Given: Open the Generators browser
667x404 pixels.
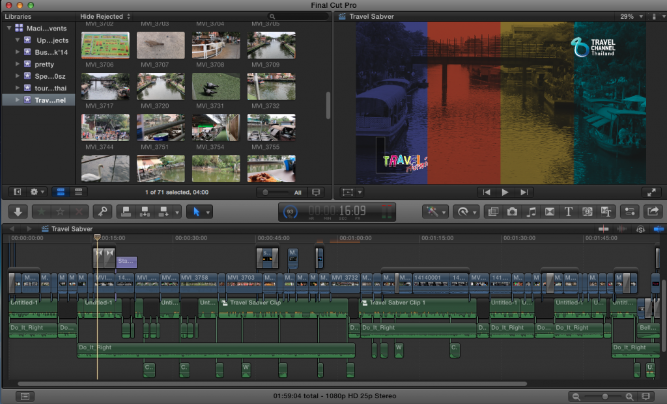Looking at the screenshot, I should tap(587, 211).
